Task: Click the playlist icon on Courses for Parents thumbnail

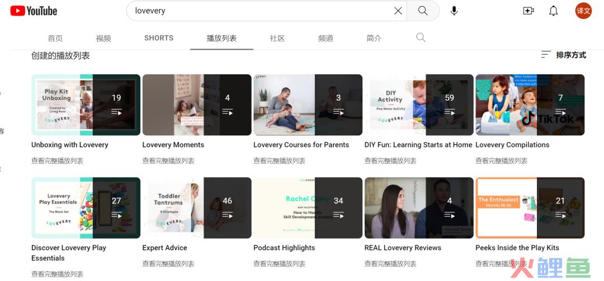Action: tap(338, 112)
